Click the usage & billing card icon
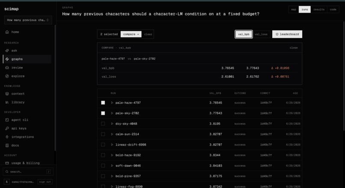The height and width of the screenshot is (188, 345). [7, 163]
